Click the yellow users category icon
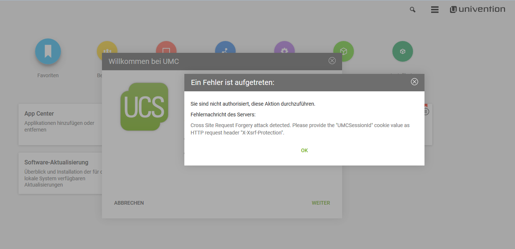The height and width of the screenshot is (249, 515). (107, 47)
